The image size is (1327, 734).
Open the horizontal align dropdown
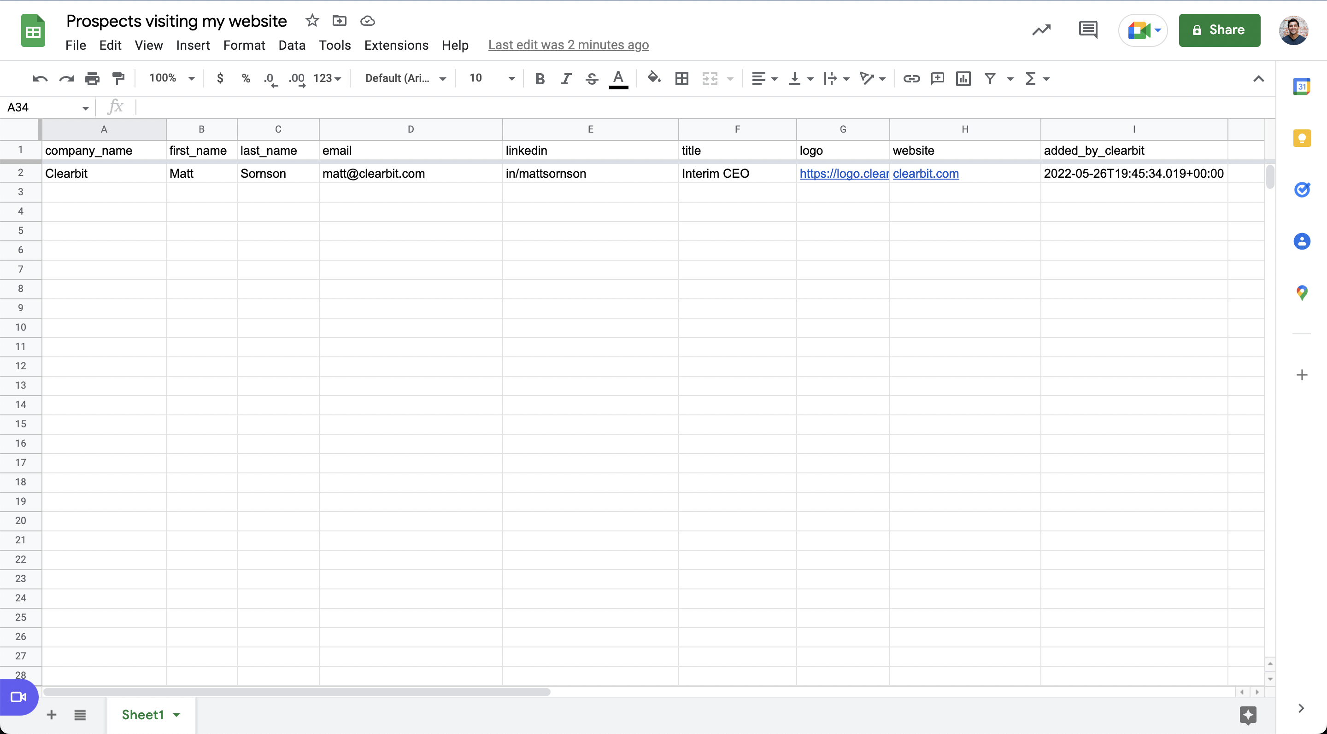click(x=764, y=79)
